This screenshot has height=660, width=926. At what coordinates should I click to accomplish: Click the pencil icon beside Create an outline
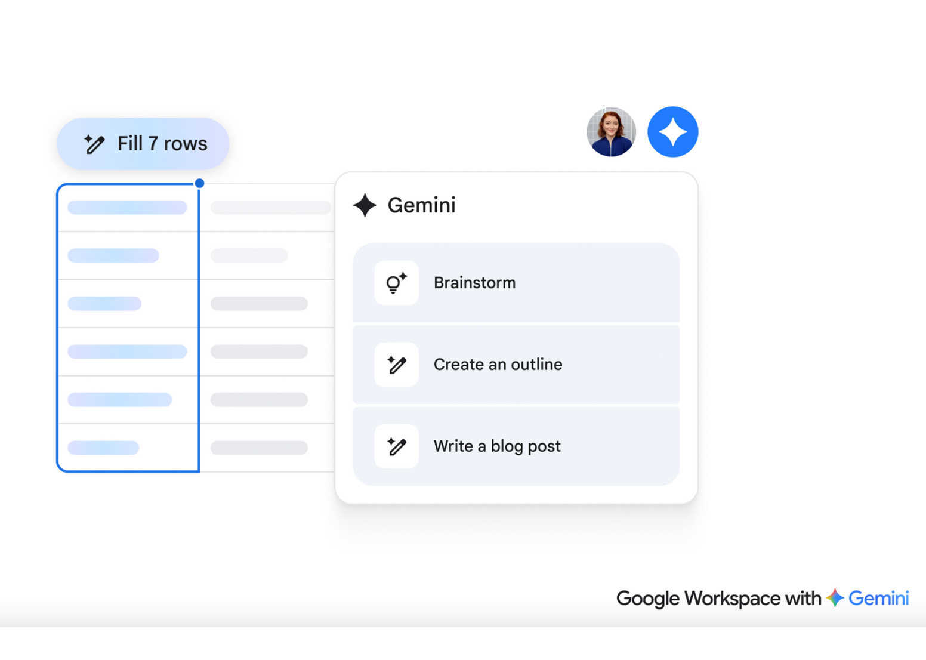coord(396,365)
